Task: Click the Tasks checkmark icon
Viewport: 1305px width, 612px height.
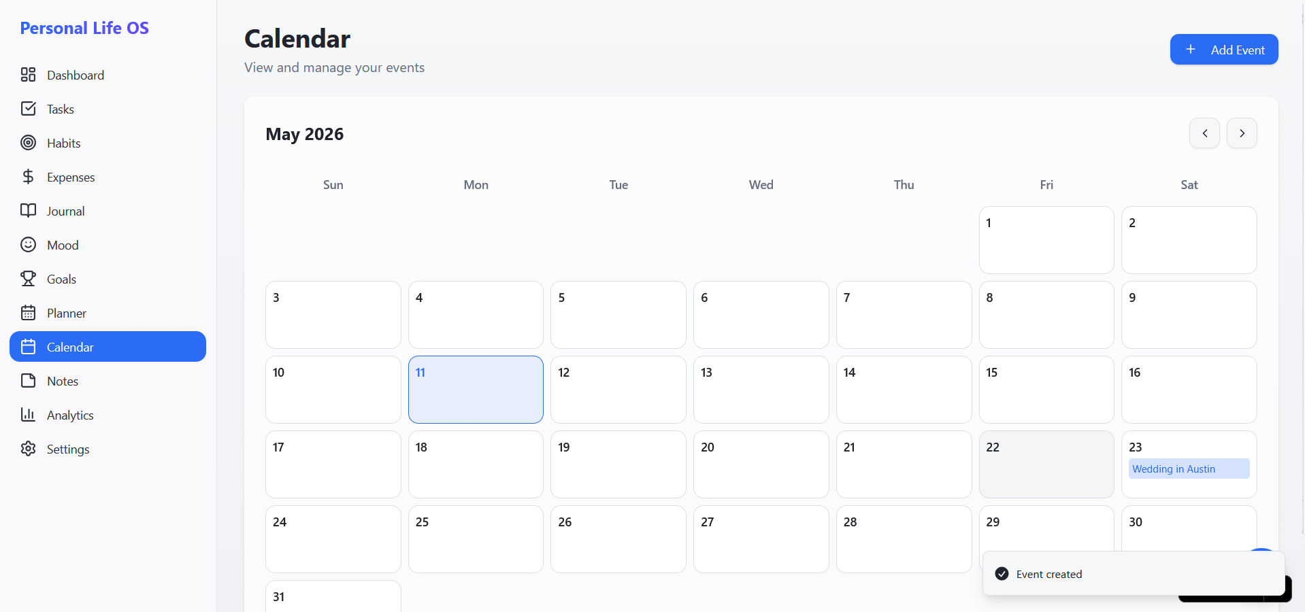Action: tap(28, 109)
